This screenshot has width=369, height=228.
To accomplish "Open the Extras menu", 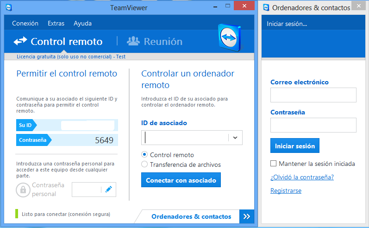I will pos(56,23).
